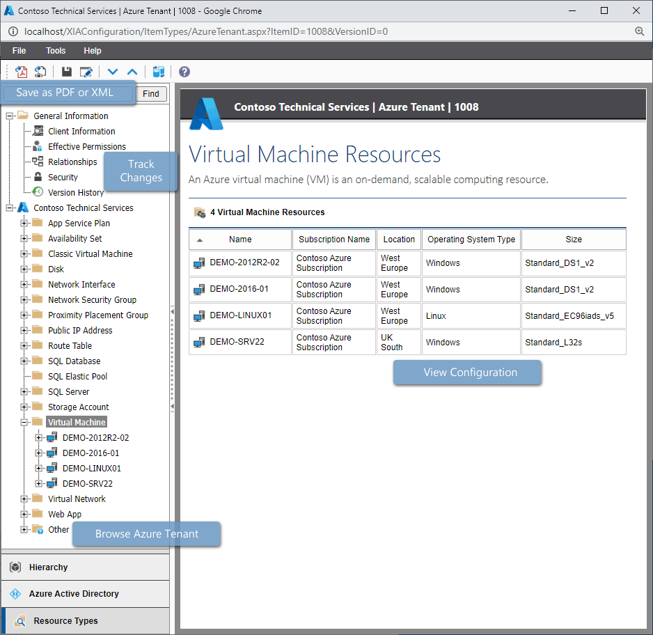Select Proximity Placement Group in the tree
The height and width of the screenshot is (635, 653).
coord(98,315)
